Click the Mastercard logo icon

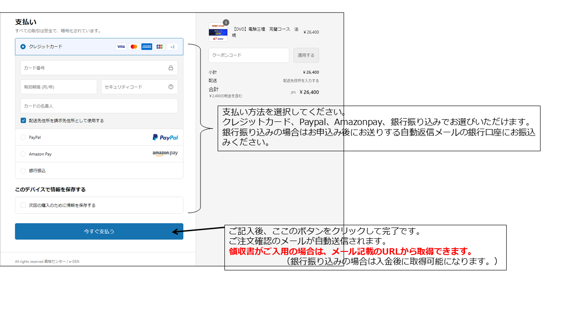point(134,46)
